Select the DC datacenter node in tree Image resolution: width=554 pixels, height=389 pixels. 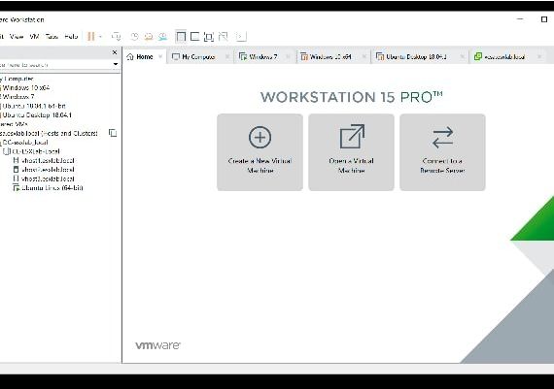[24, 143]
